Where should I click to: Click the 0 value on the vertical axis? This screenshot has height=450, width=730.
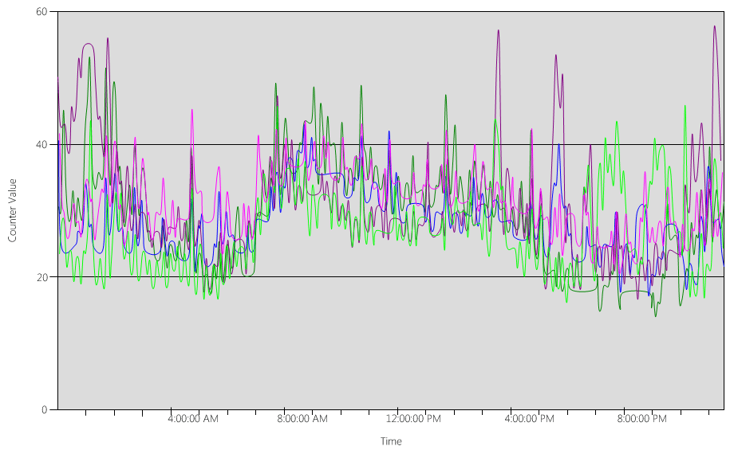44,409
